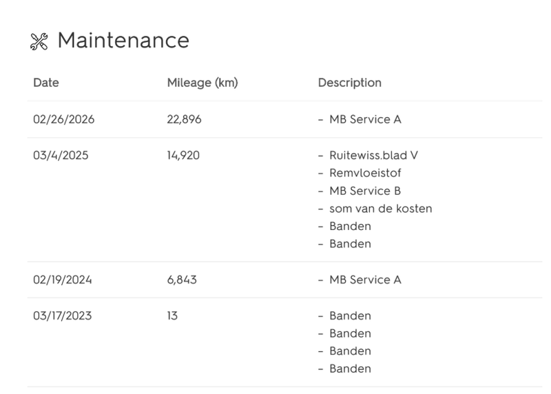Click the Mileage (km) column header
The width and height of the screenshot is (551, 394).
pyautogui.click(x=202, y=83)
